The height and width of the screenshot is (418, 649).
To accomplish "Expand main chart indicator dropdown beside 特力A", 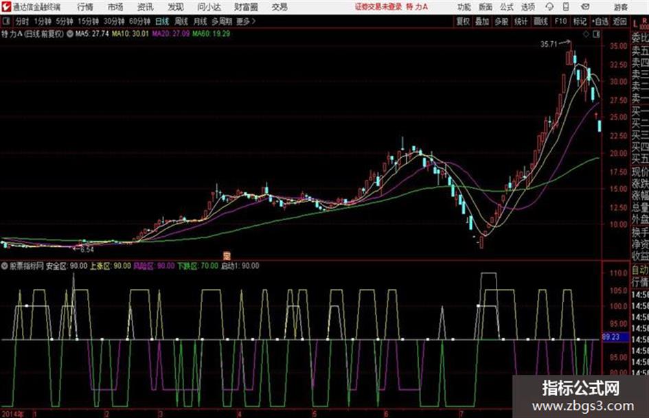I will pyautogui.click(x=69, y=34).
